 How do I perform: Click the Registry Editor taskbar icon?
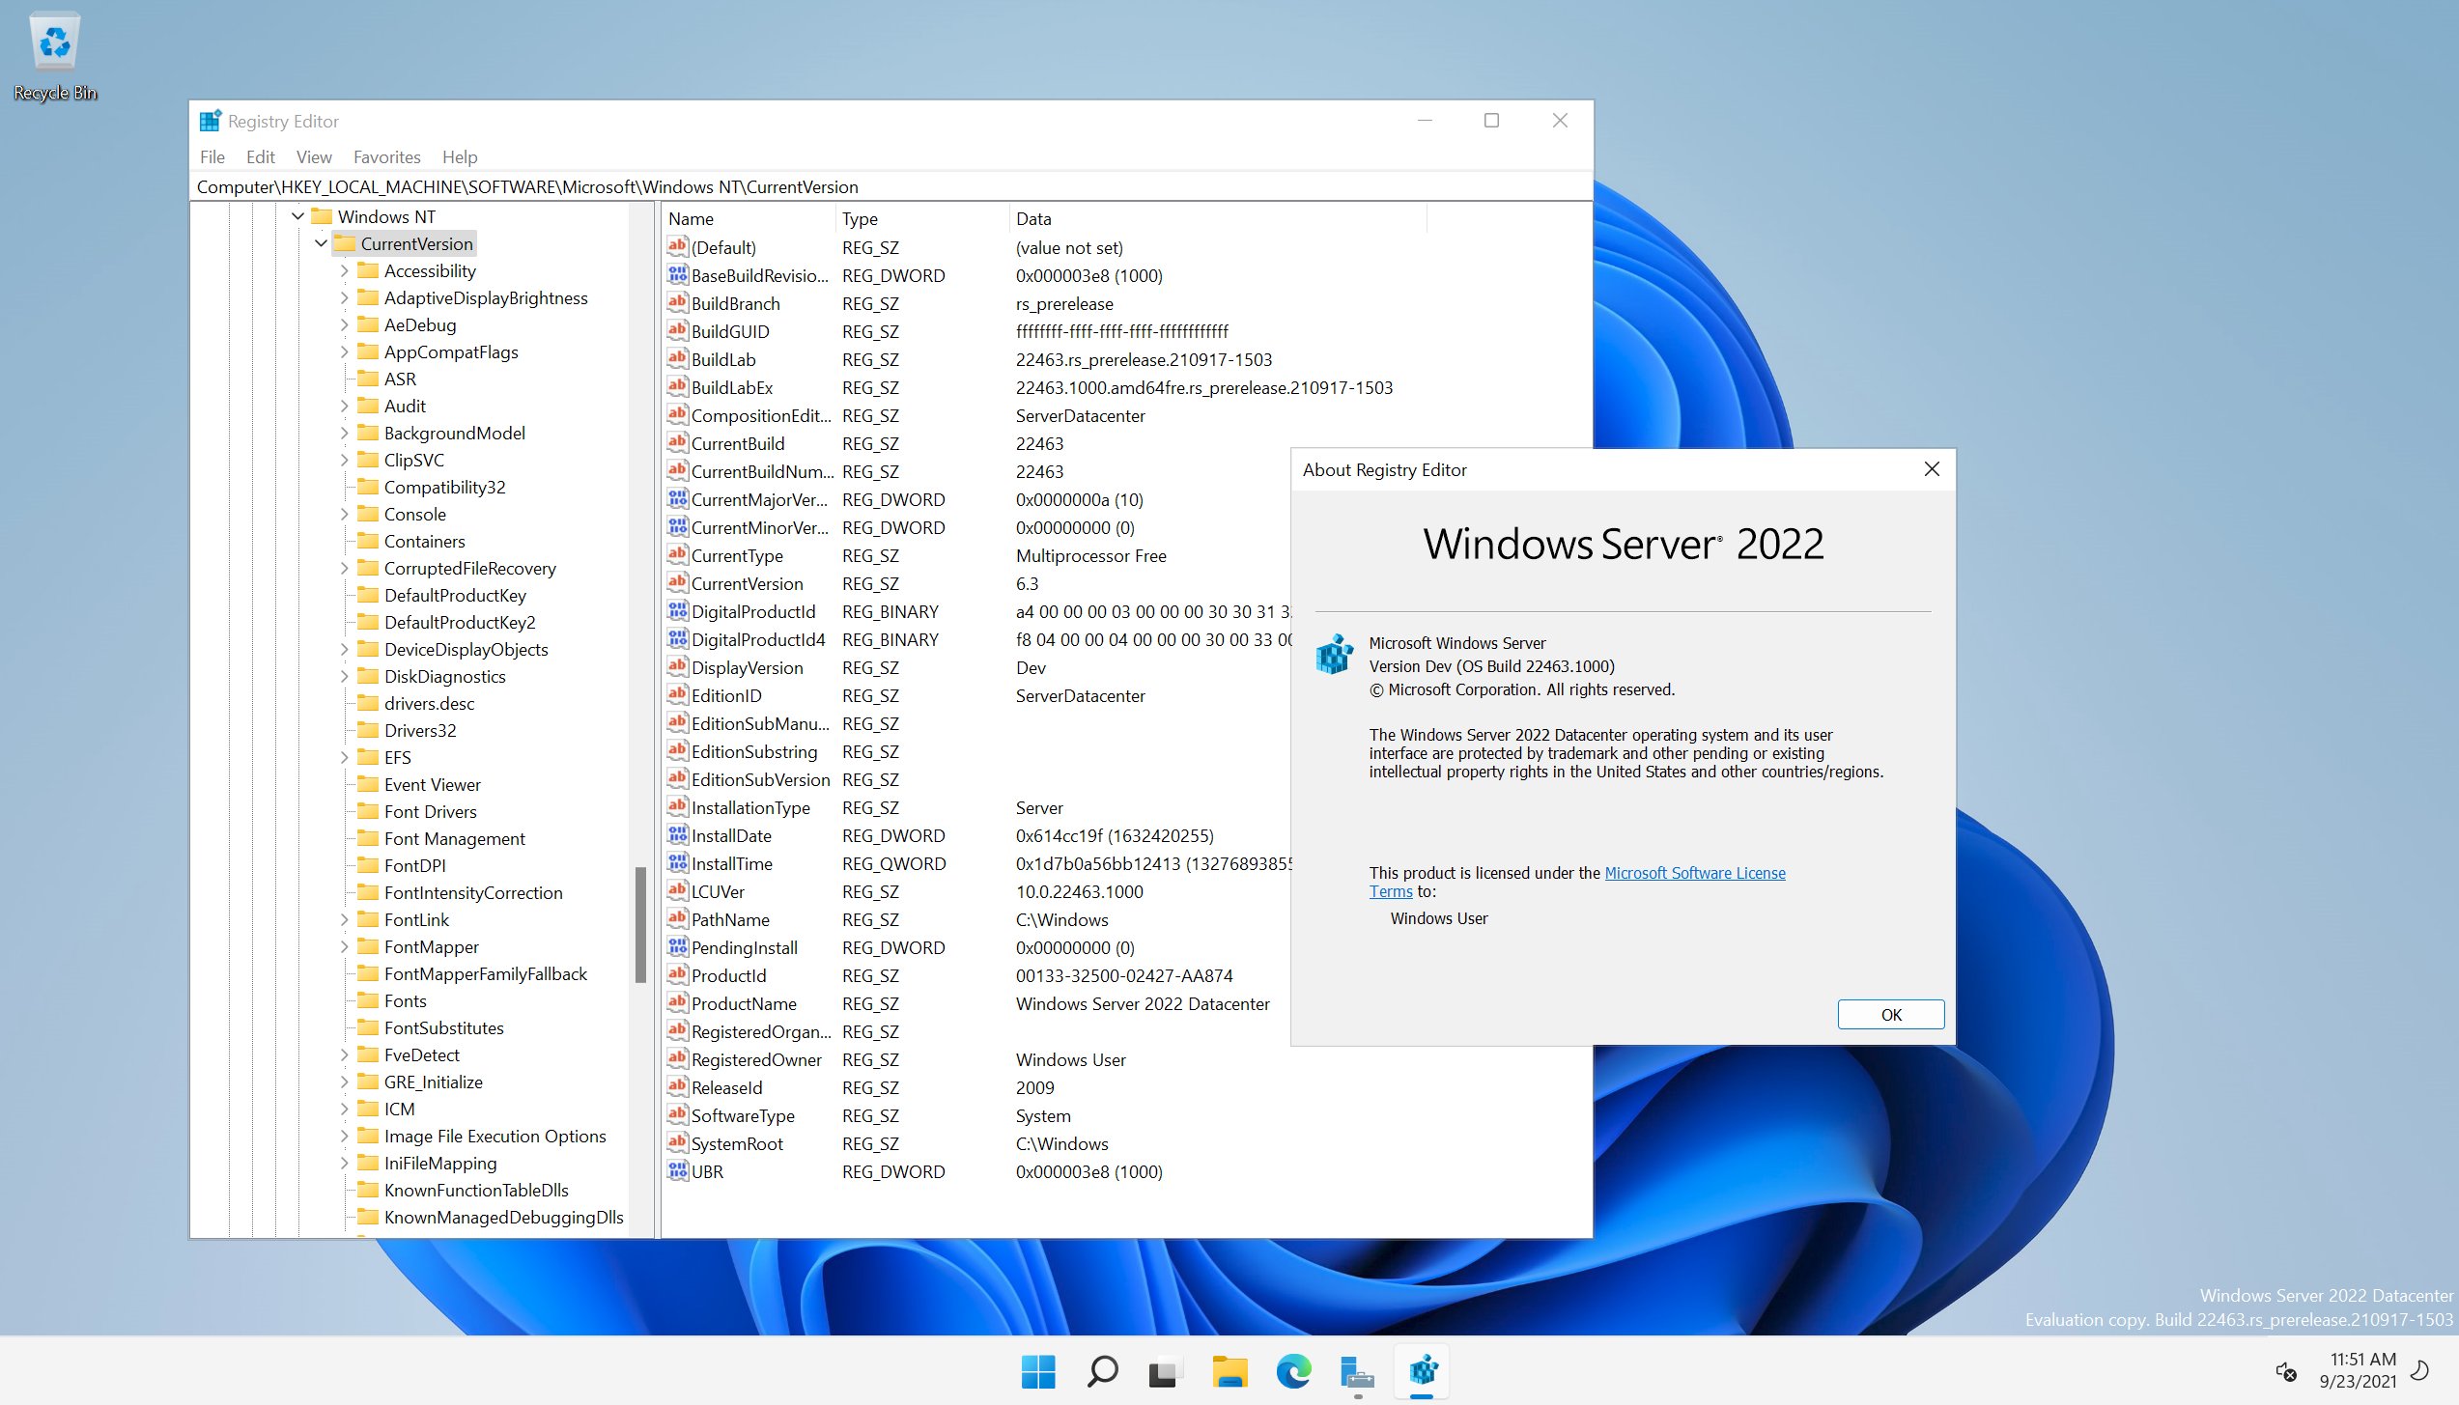(x=1422, y=1371)
